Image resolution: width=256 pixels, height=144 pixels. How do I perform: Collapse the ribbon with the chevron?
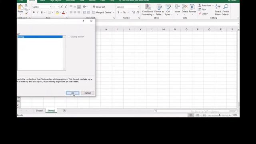click(x=238, y=18)
